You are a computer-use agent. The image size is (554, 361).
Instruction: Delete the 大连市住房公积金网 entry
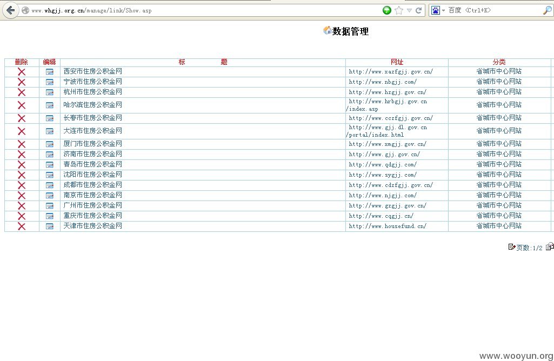click(x=22, y=131)
